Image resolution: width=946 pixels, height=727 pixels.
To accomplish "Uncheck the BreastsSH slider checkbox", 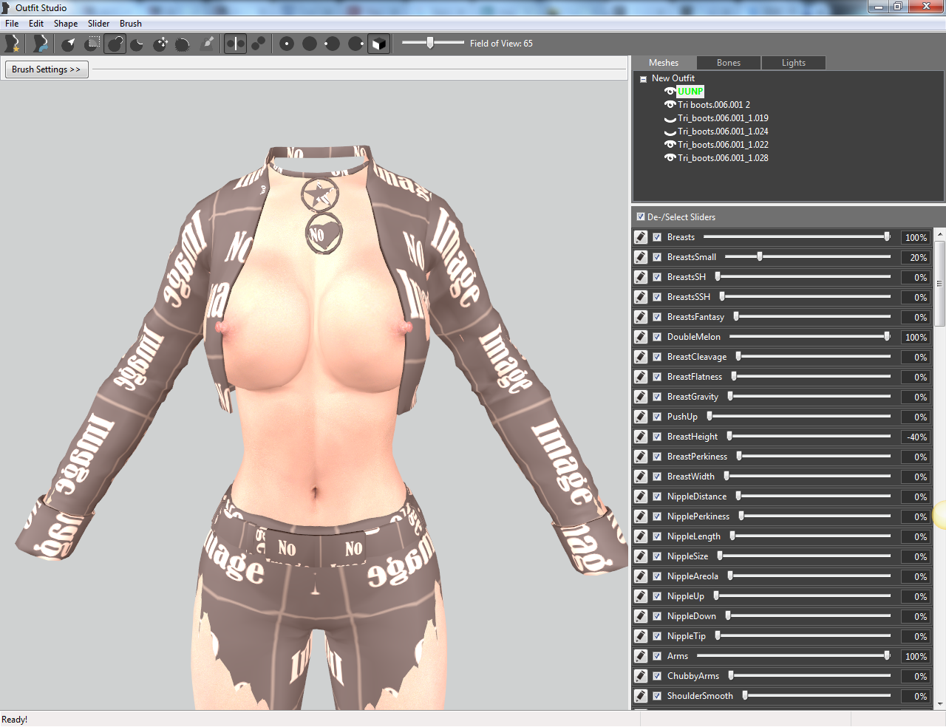I will 657,277.
